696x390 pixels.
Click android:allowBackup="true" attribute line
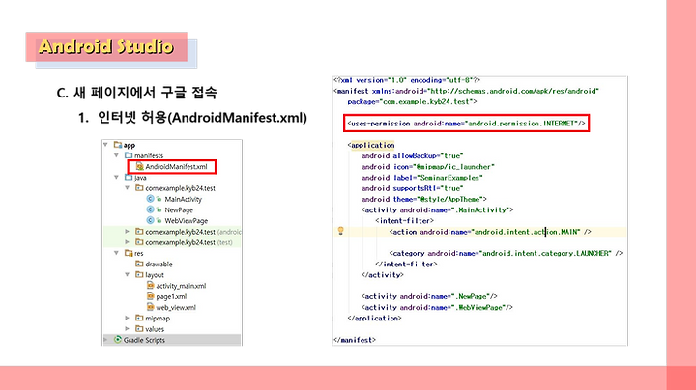[x=412, y=156]
